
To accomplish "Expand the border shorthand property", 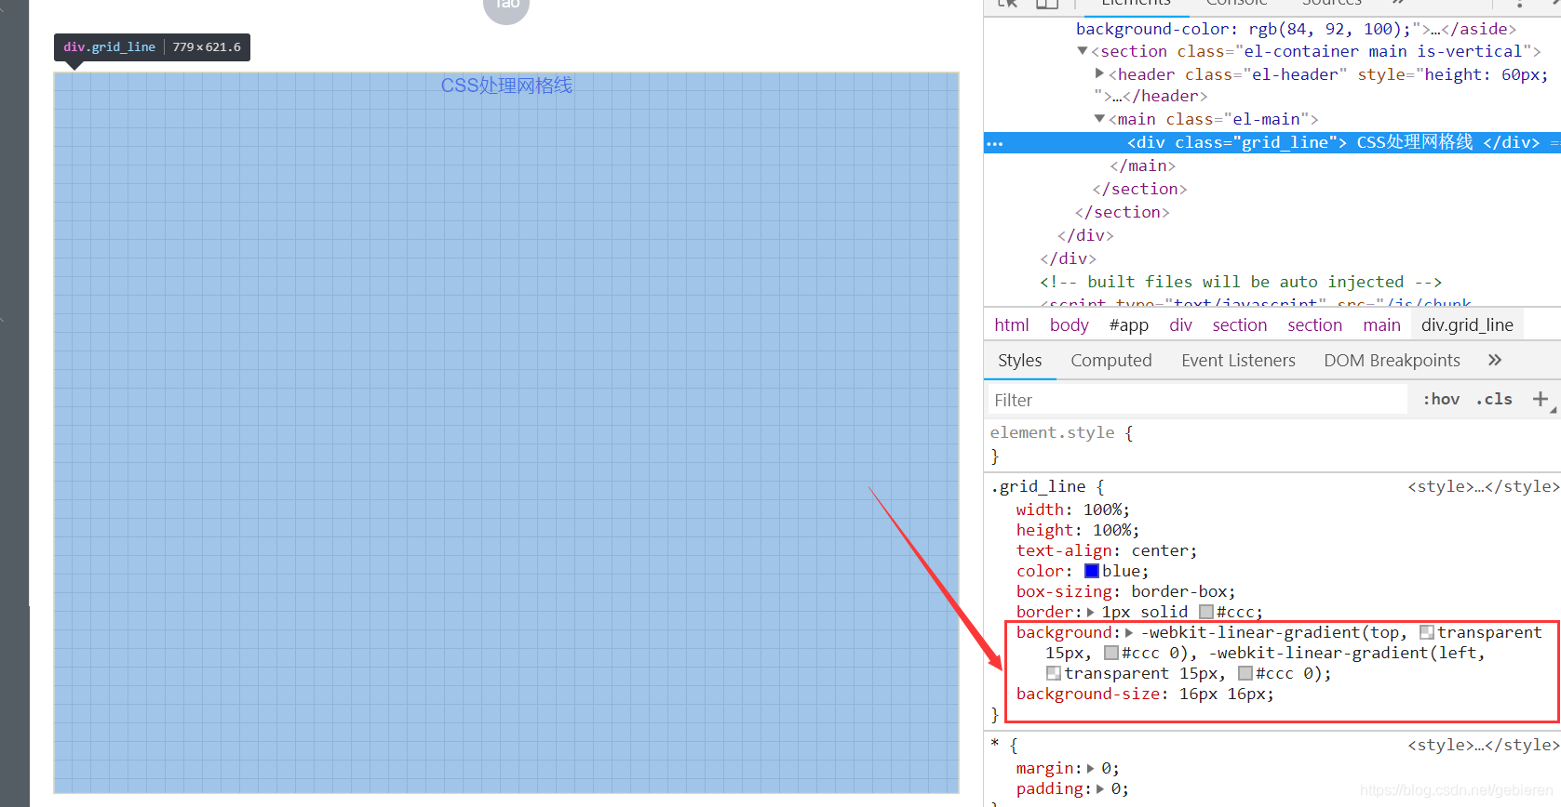I will click(1090, 612).
